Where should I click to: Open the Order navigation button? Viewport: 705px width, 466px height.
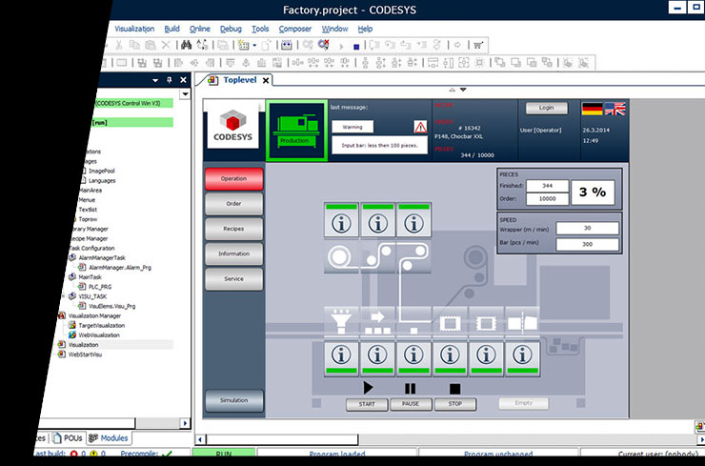233,204
